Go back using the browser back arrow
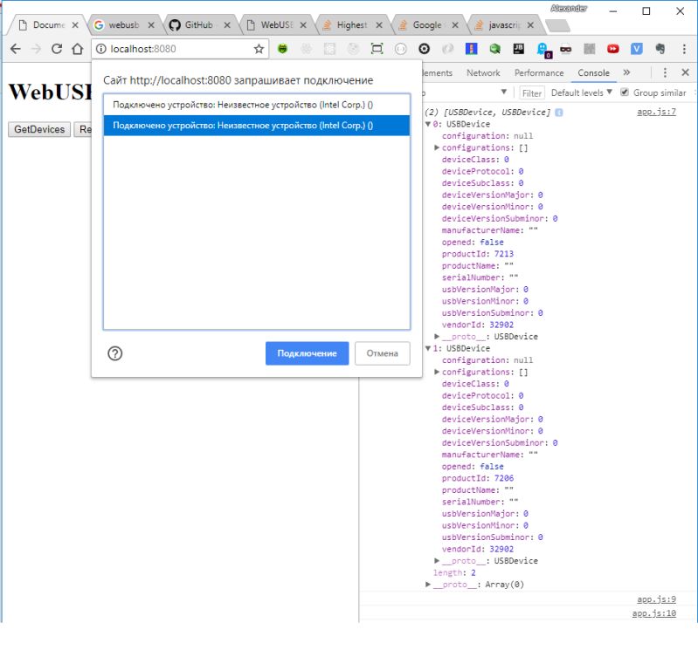The width and height of the screenshot is (698, 650). (x=15, y=49)
